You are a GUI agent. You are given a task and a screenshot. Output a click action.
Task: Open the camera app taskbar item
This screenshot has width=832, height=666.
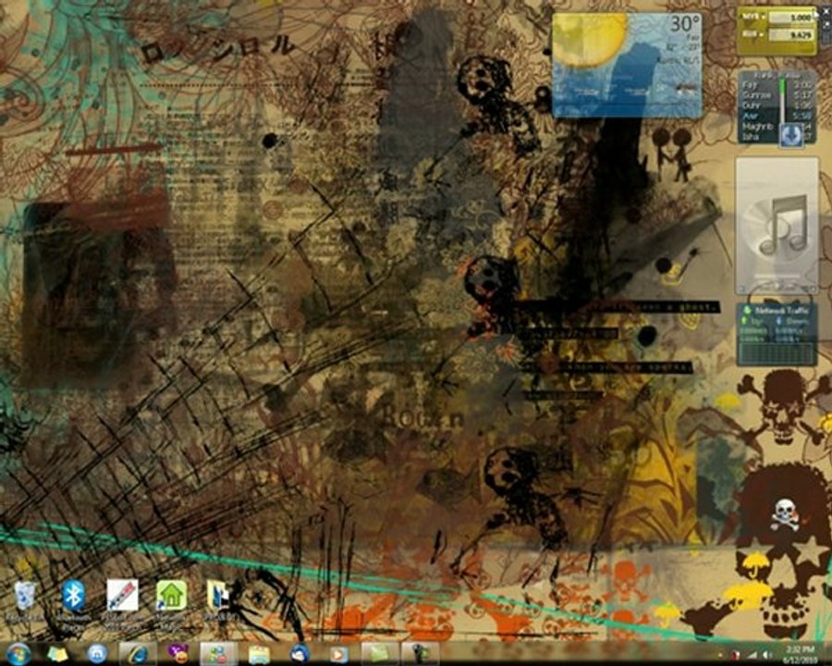pos(420,654)
